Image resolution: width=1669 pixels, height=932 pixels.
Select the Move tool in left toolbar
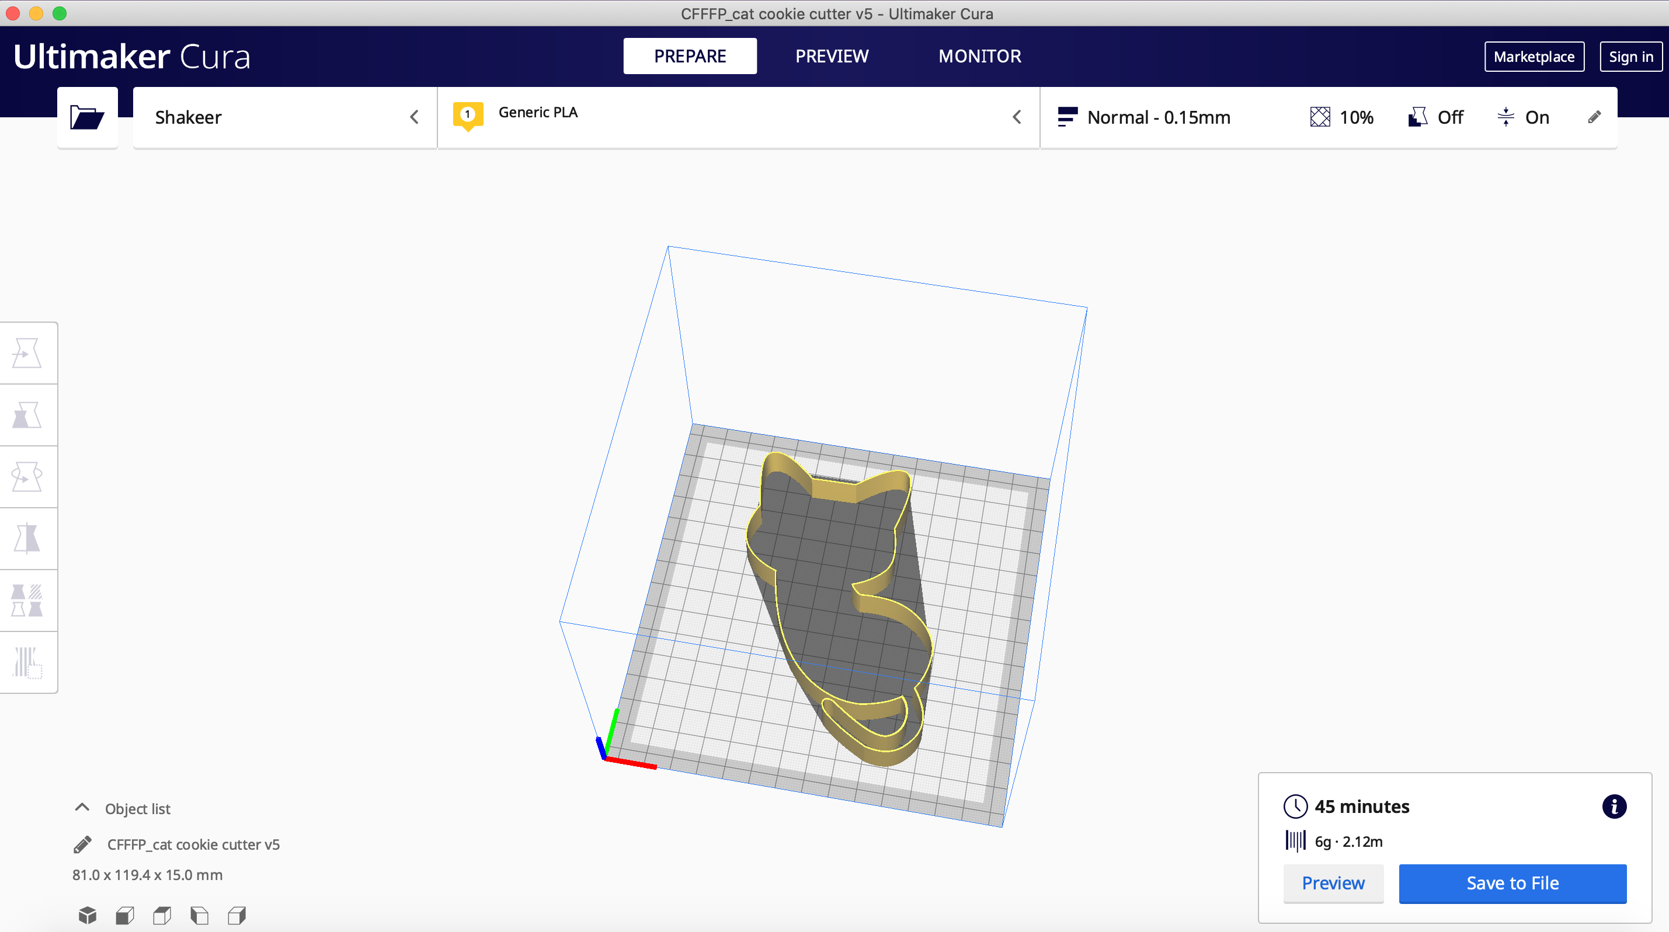[x=27, y=353]
